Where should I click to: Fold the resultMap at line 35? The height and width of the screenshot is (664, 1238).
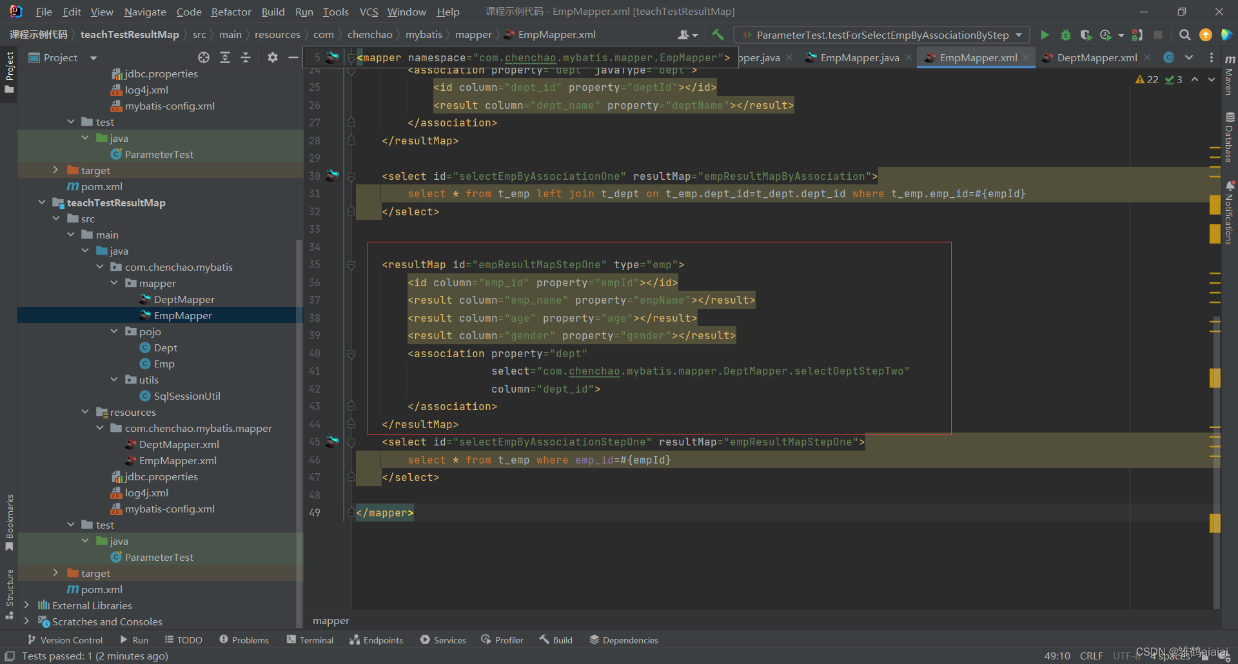click(x=351, y=264)
